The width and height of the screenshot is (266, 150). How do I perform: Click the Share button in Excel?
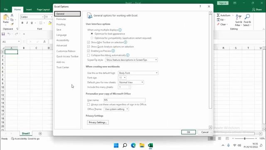257,10
